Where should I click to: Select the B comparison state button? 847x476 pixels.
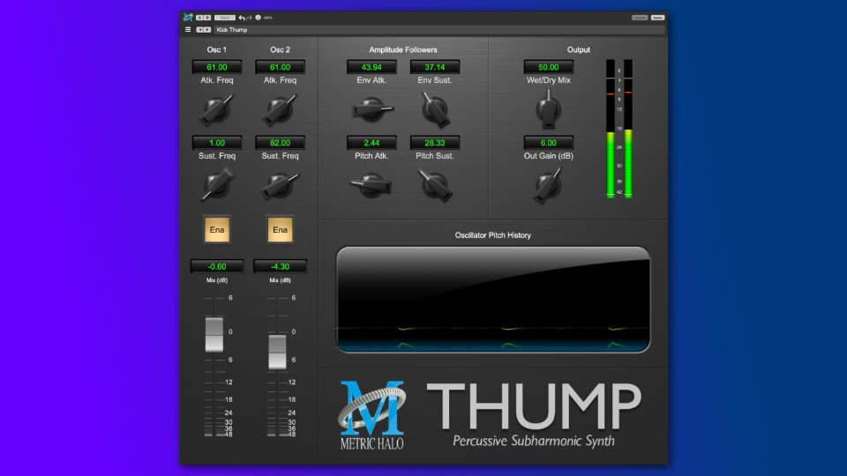point(206,18)
